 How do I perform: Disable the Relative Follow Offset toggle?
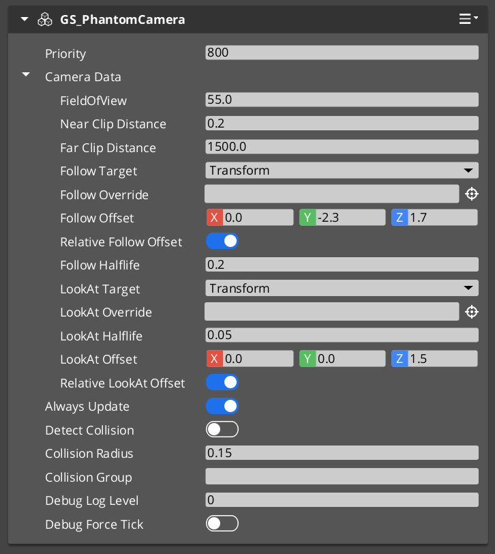222,241
